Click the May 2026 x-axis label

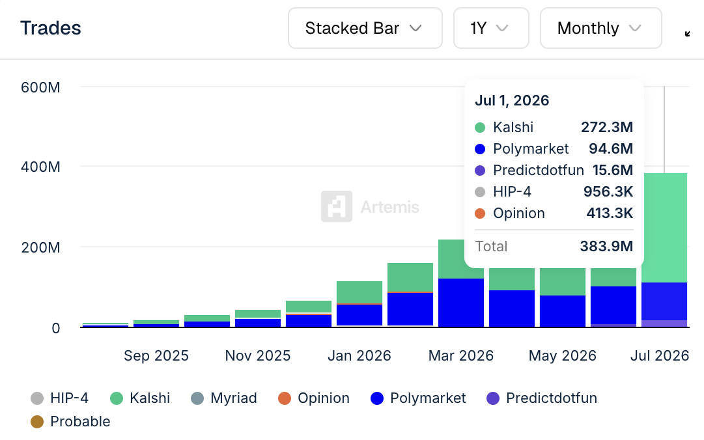pos(563,355)
